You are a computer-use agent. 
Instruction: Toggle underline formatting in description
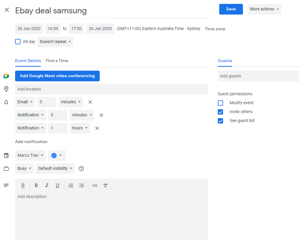58,186
